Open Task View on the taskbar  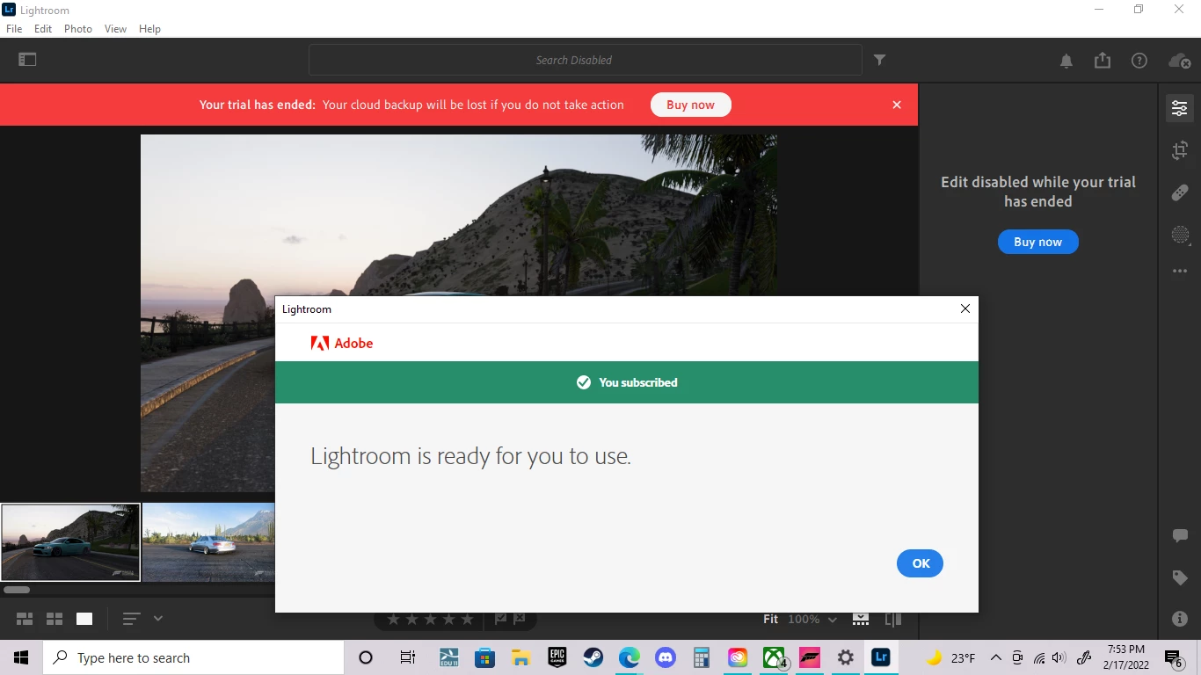(x=407, y=657)
